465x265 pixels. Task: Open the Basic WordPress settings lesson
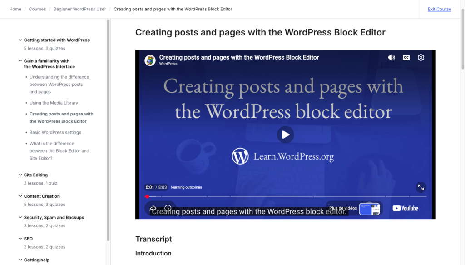tap(55, 132)
